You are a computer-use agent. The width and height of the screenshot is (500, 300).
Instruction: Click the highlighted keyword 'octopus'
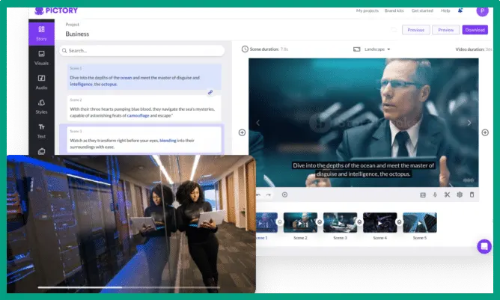(109, 85)
